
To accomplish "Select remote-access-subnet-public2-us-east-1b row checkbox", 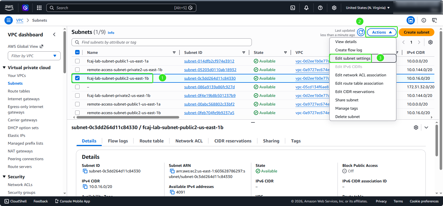I will pyautogui.click(x=77, y=113).
